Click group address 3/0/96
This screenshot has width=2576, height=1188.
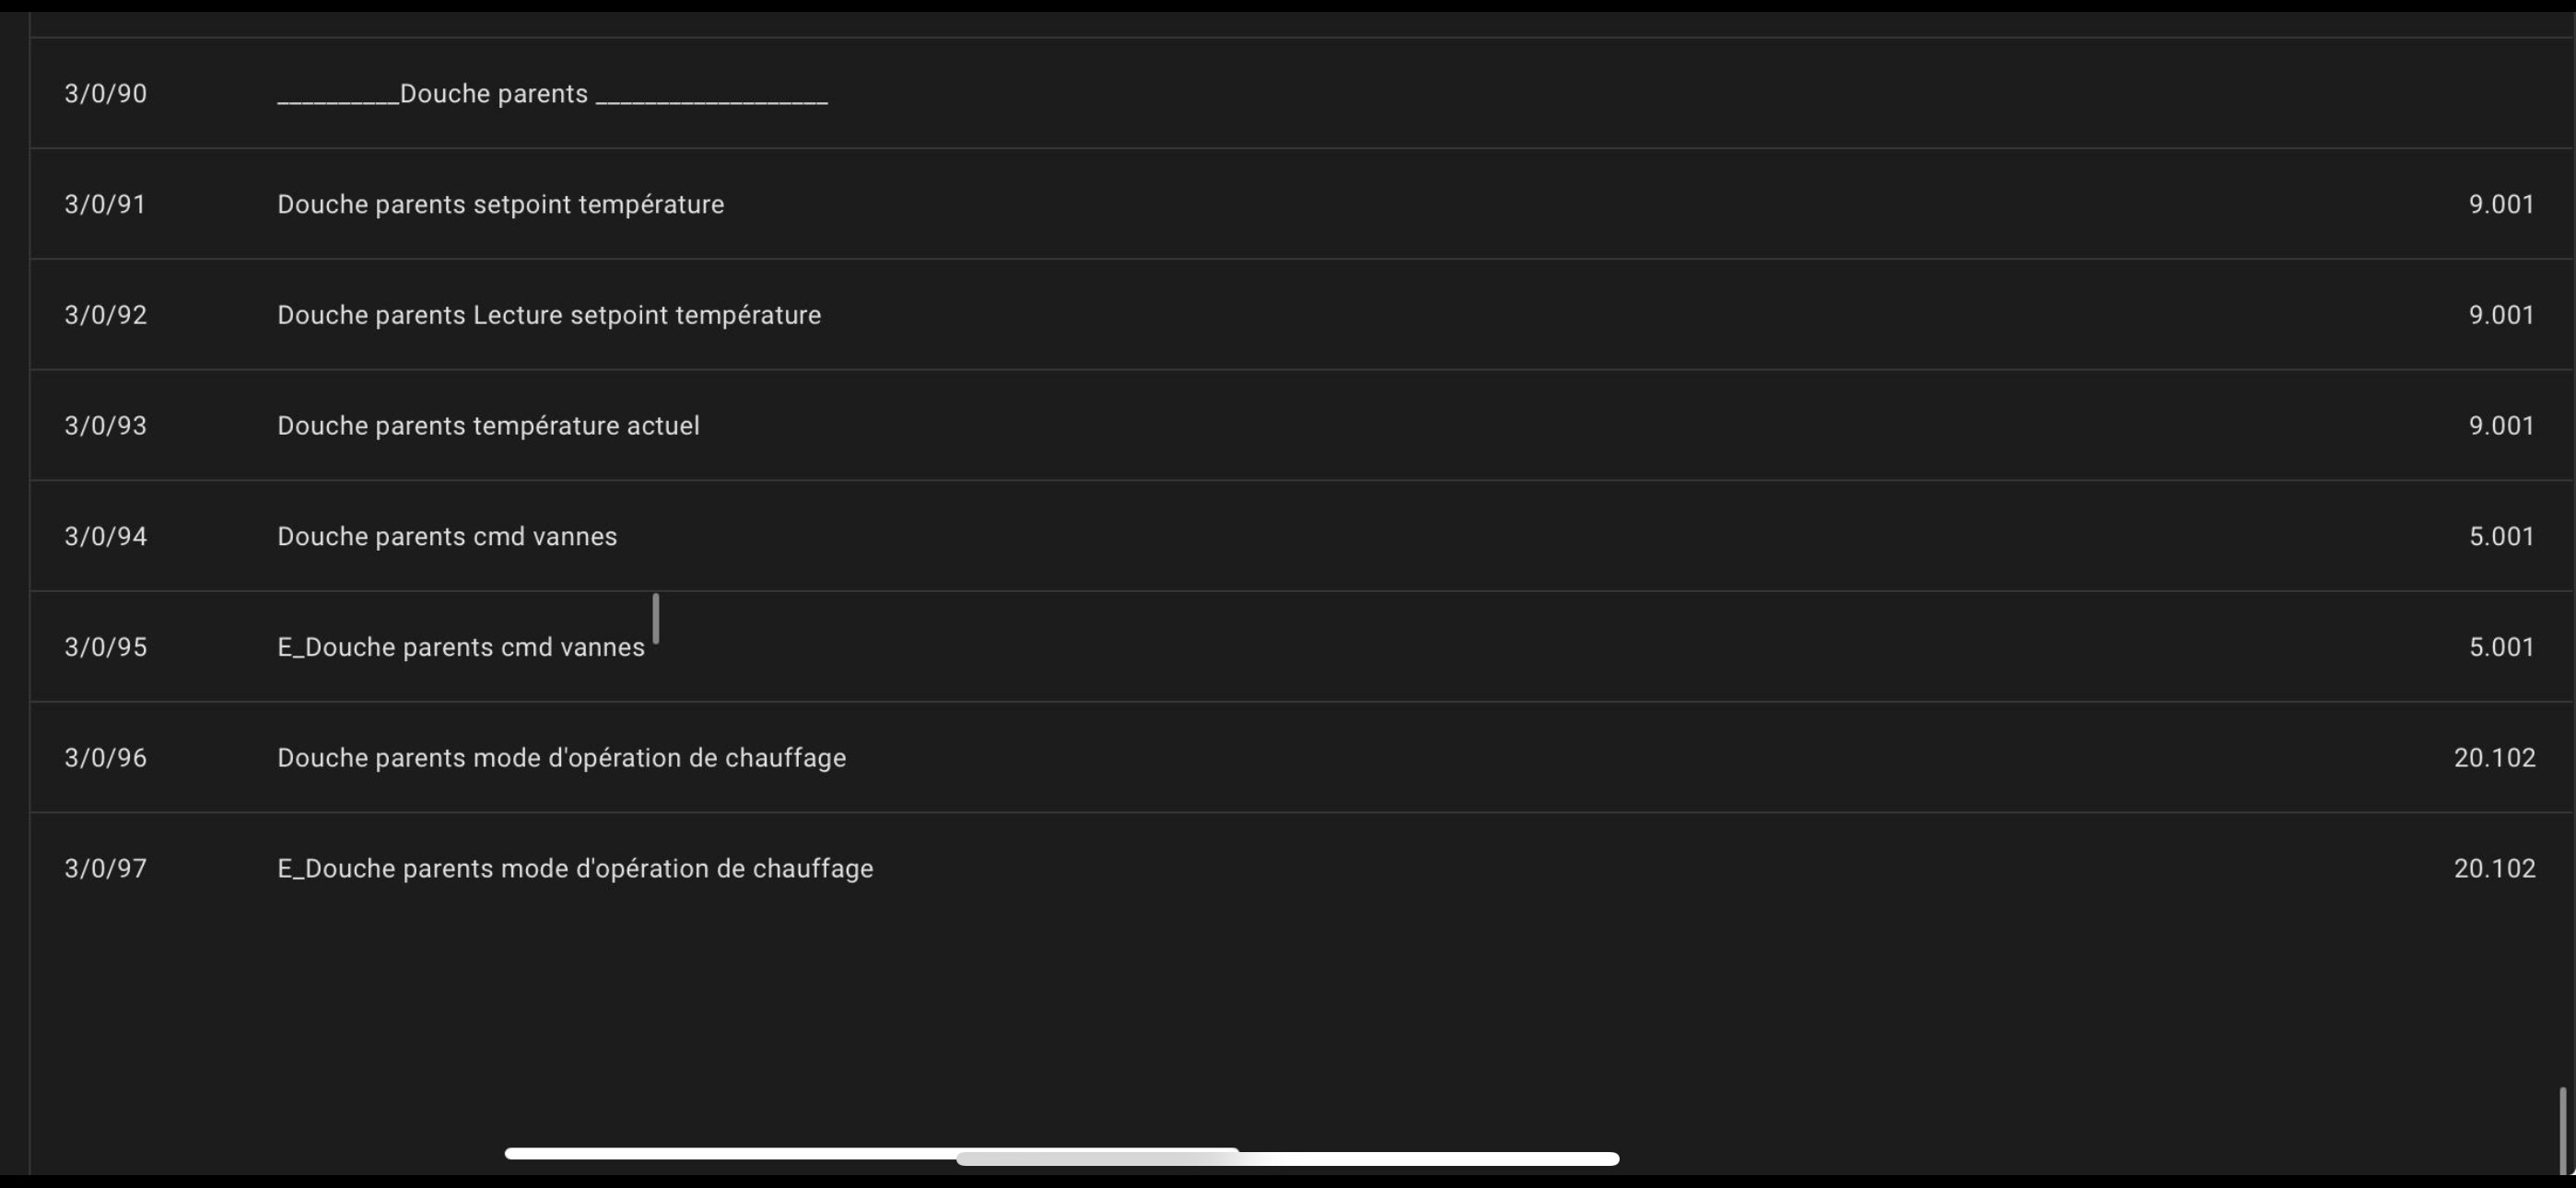click(105, 757)
